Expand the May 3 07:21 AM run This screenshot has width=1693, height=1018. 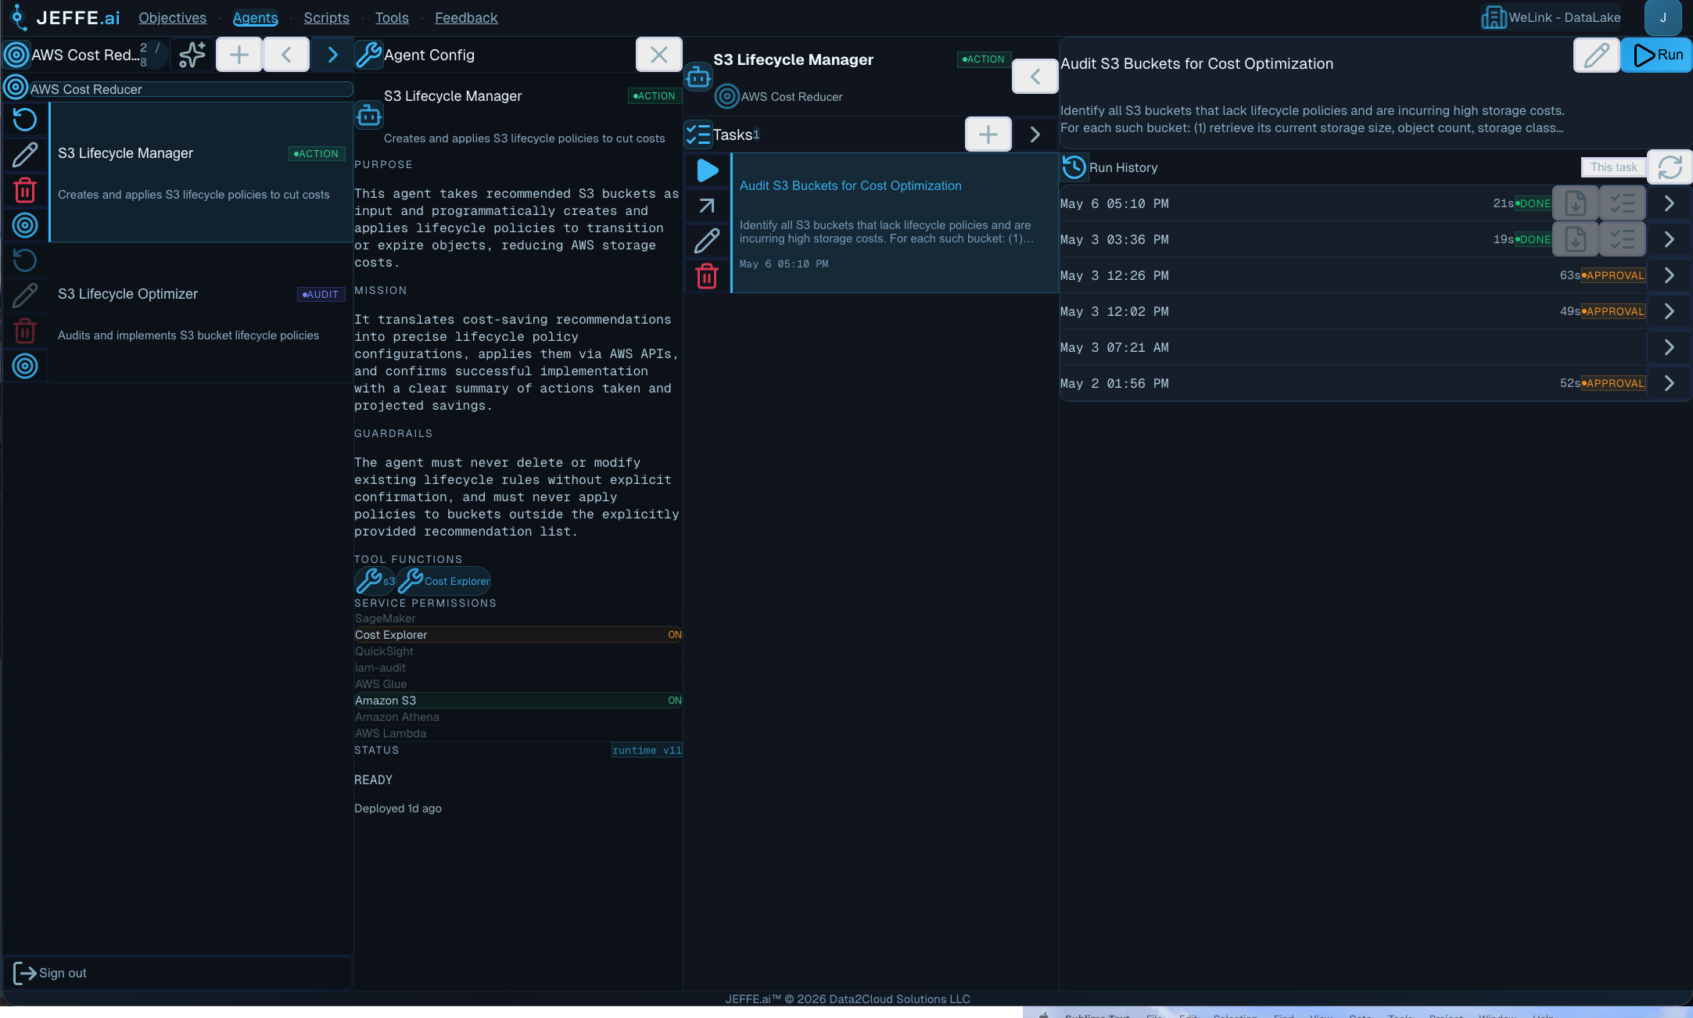1670,347
